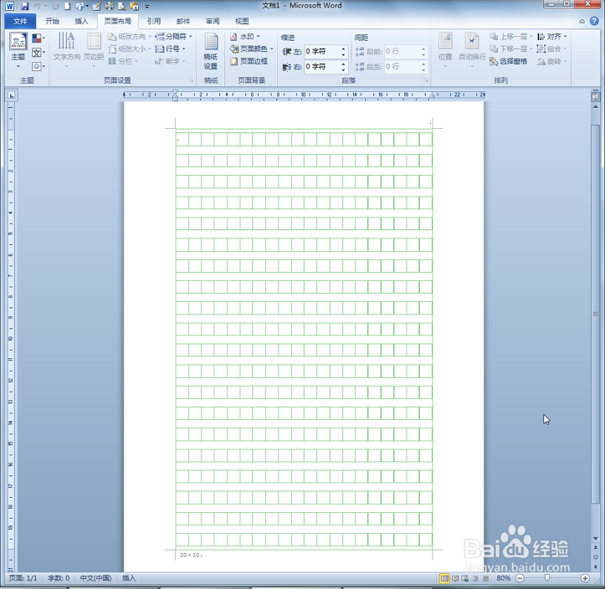Viewport: 605px width, 589px height.
Task: Switch to 审阅 review tab
Action: pos(213,21)
